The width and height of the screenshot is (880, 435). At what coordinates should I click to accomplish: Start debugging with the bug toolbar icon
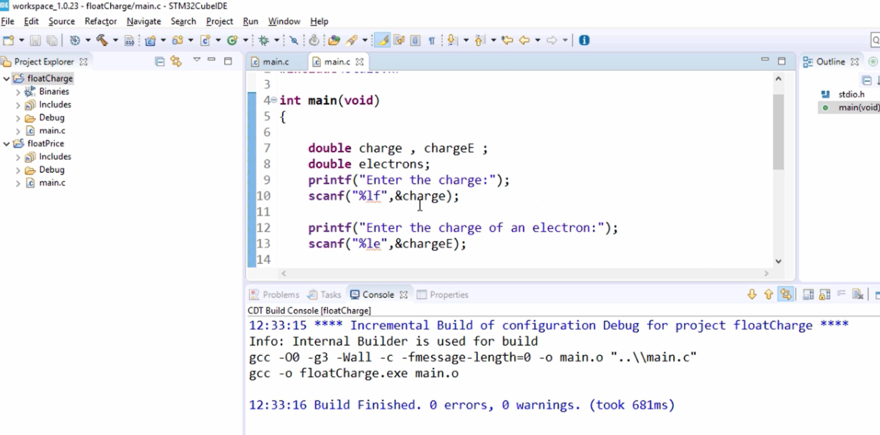coord(265,40)
